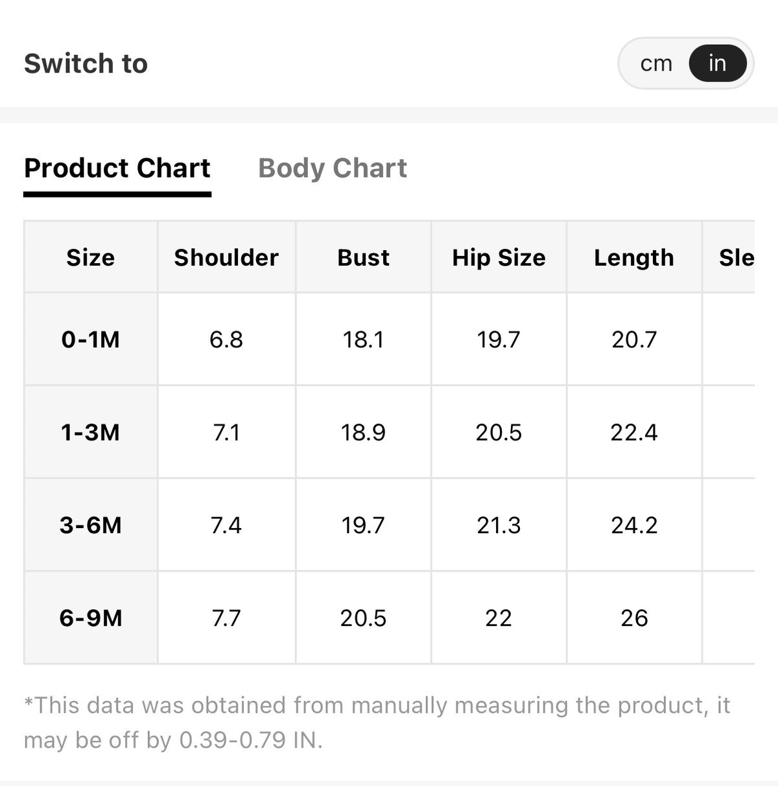Screen dimensions: 778x786
Task: Click the Switch to label
Action: click(x=86, y=64)
